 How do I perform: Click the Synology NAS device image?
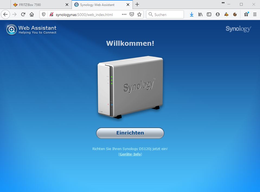pos(130,87)
